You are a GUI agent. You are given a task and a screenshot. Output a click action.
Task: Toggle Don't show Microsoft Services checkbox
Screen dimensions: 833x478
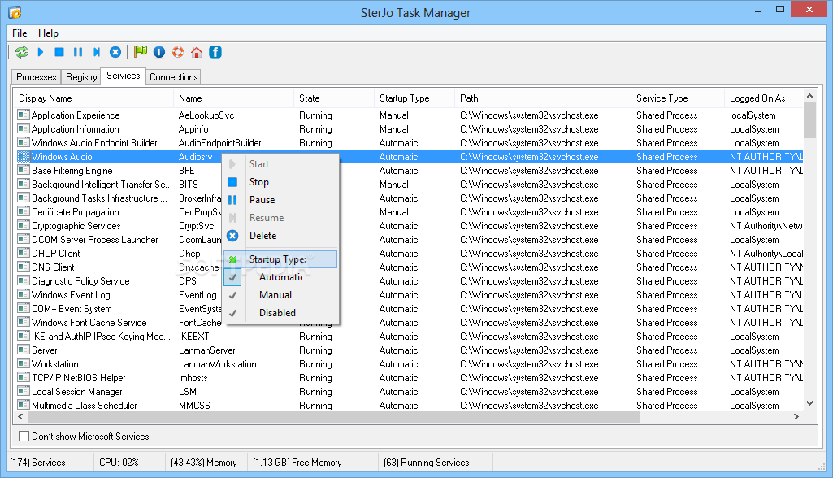(x=24, y=436)
